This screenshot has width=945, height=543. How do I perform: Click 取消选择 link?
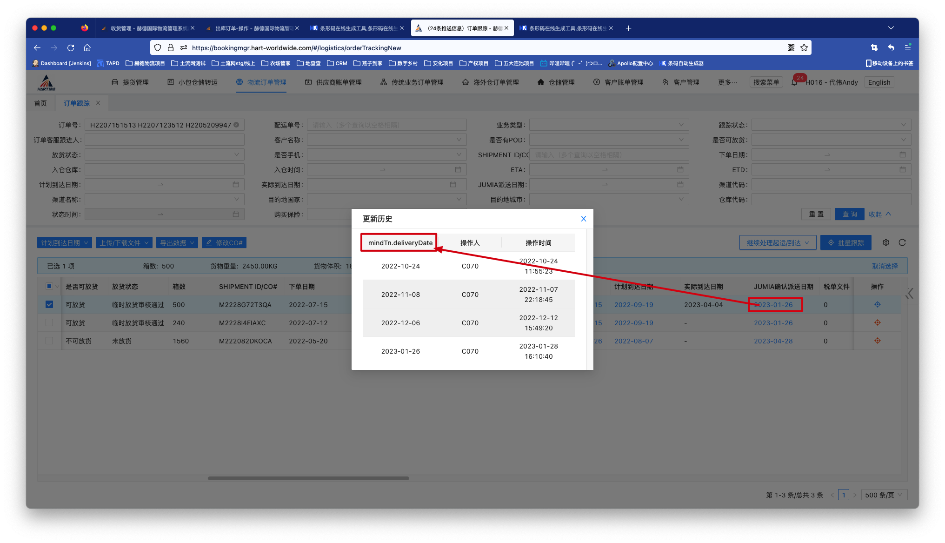tap(885, 266)
